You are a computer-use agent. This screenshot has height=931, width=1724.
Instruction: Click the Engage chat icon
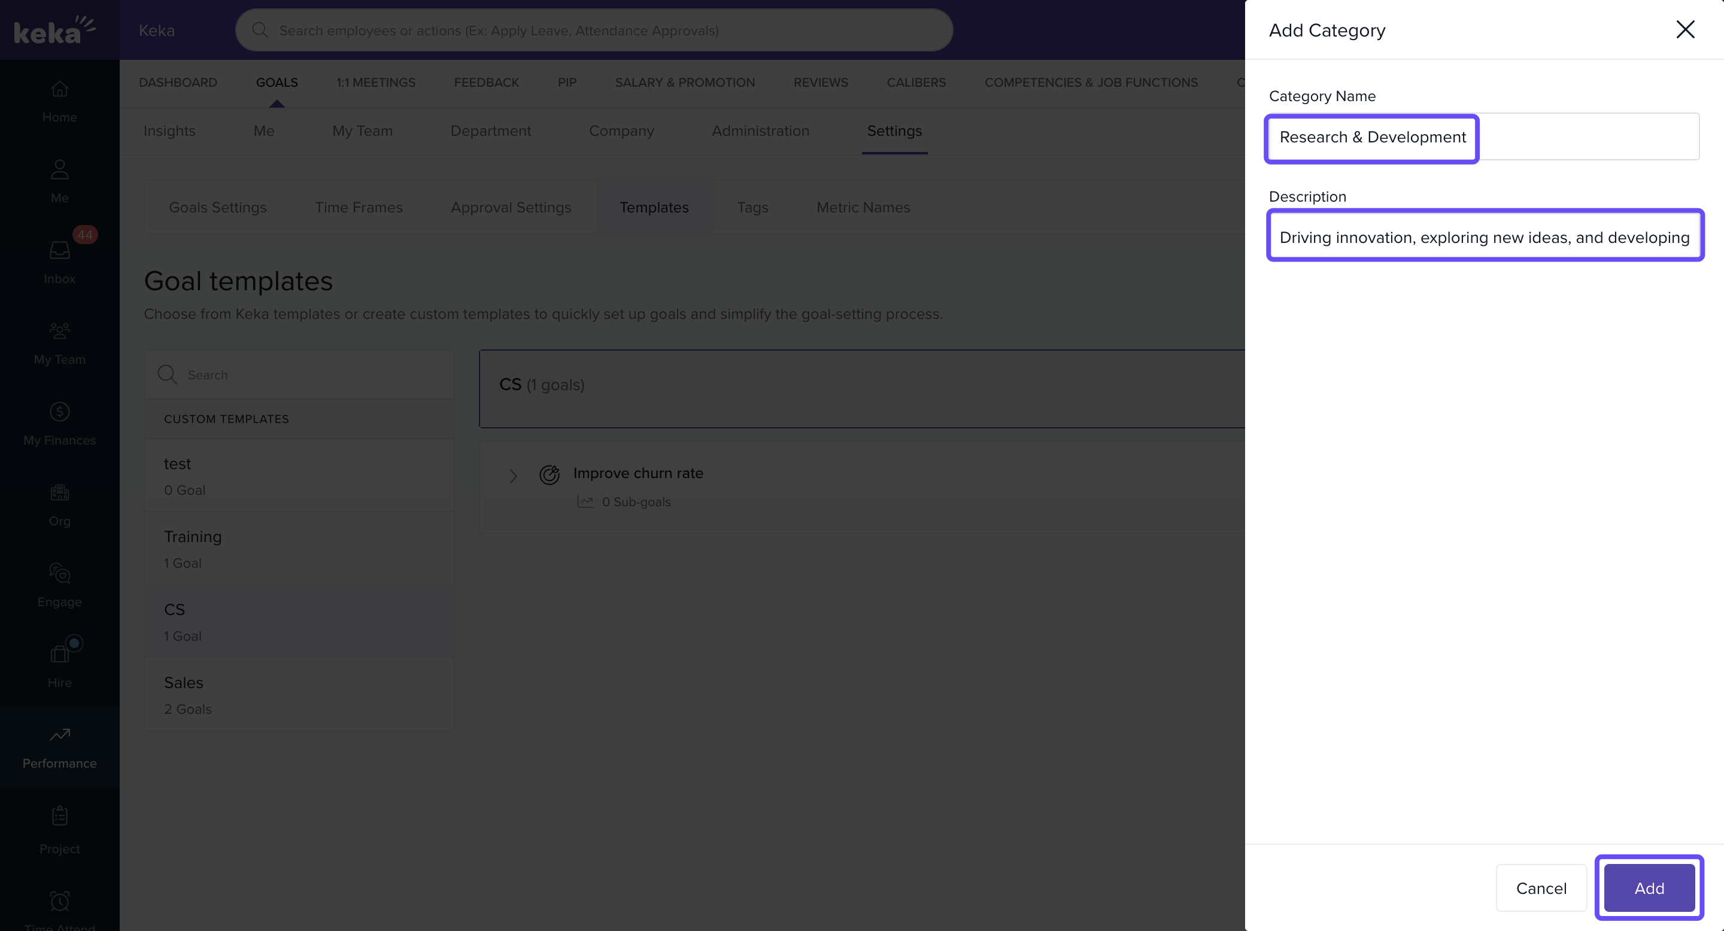coord(60,573)
